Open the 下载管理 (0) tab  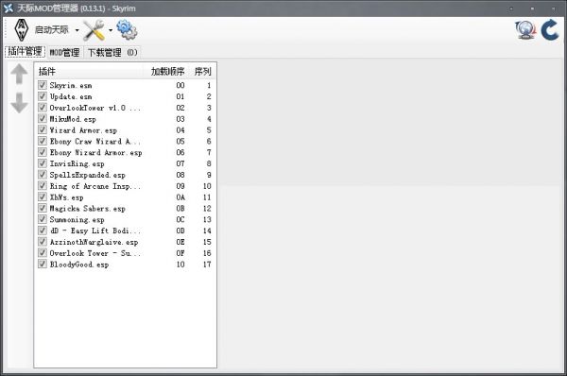(x=112, y=52)
